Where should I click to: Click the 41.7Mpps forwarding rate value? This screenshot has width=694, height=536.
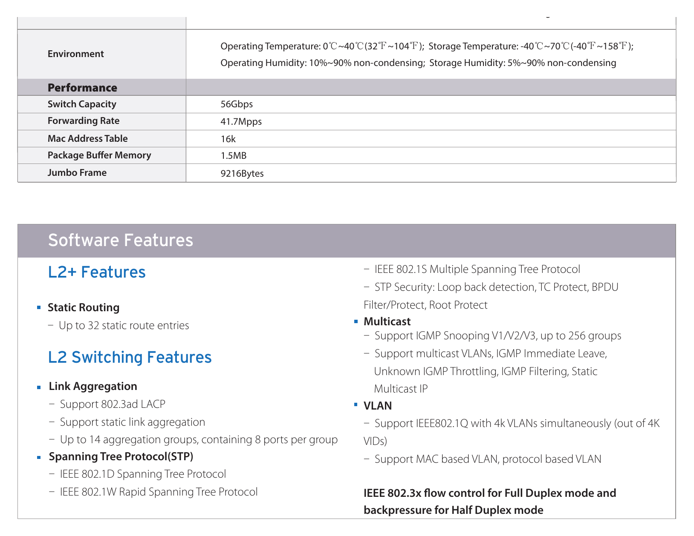[x=241, y=122]
